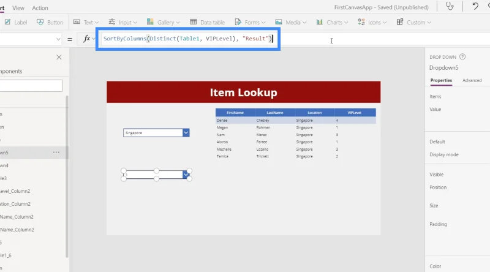This screenshot has width=490, height=272.
Task: Click the Label icon in the ribbon
Action: pyautogui.click(x=7, y=22)
